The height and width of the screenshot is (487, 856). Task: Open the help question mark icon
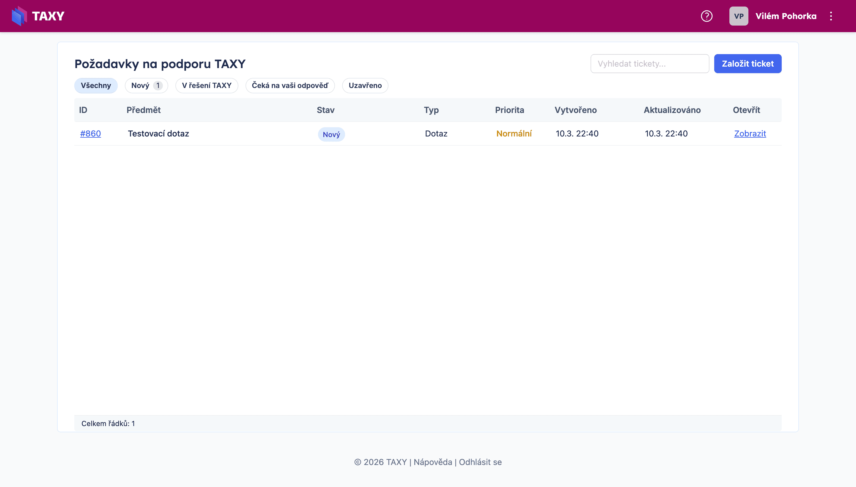[x=706, y=16]
